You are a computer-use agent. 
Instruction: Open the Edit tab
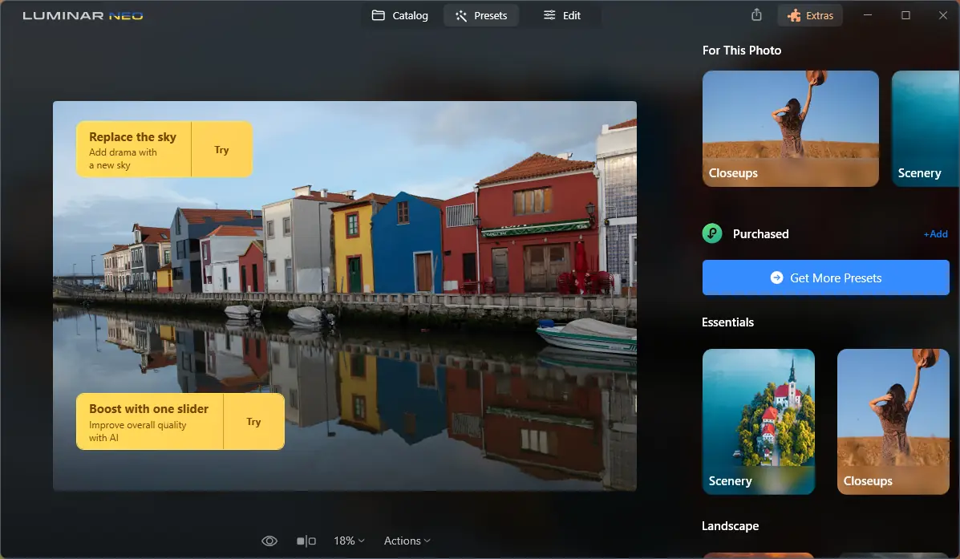pyautogui.click(x=562, y=15)
